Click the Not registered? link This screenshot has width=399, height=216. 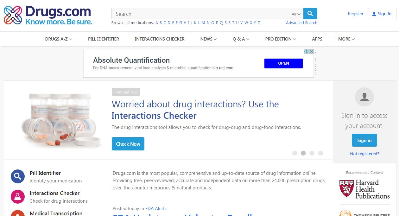point(364,154)
